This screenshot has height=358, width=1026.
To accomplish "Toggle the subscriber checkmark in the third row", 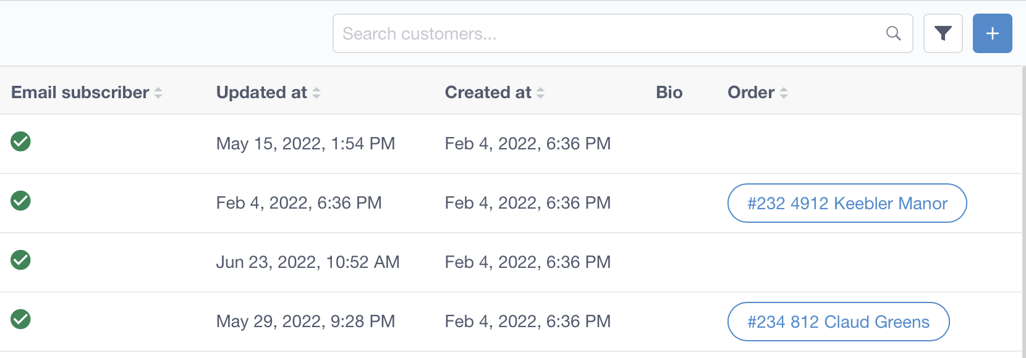I will [x=20, y=260].
